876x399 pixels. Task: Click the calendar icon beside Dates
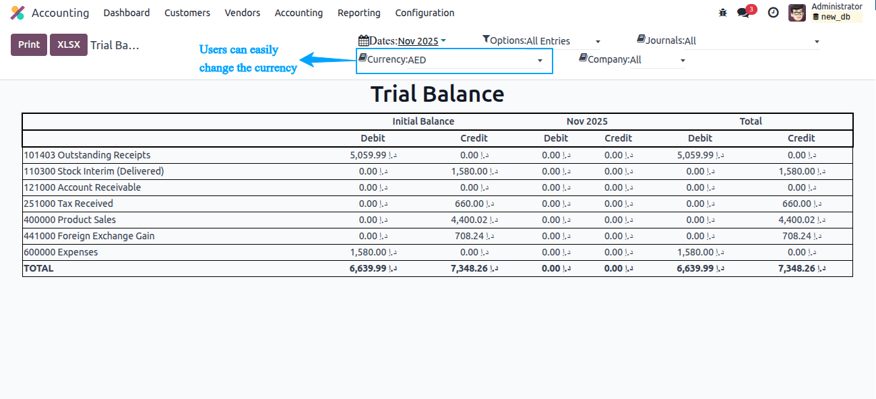(364, 40)
